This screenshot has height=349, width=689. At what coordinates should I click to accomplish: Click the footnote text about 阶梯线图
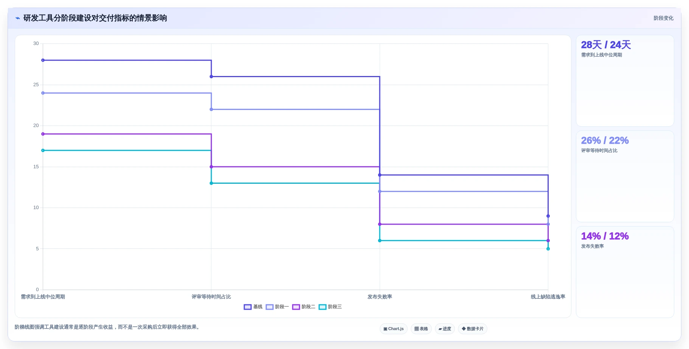pos(107,327)
